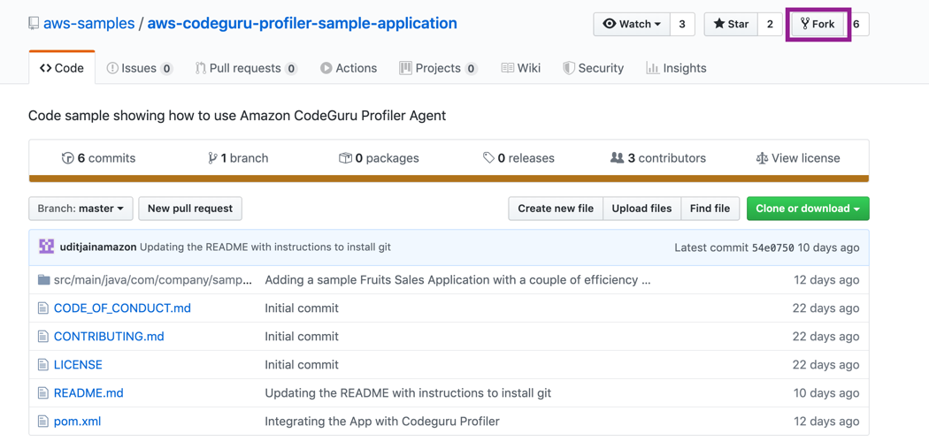This screenshot has height=441, width=929.
Task: View the forks count 6
Action: pyautogui.click(x=856, y=24)
